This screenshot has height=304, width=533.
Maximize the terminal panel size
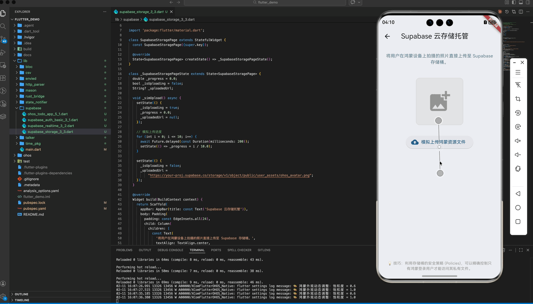(521, 250)
